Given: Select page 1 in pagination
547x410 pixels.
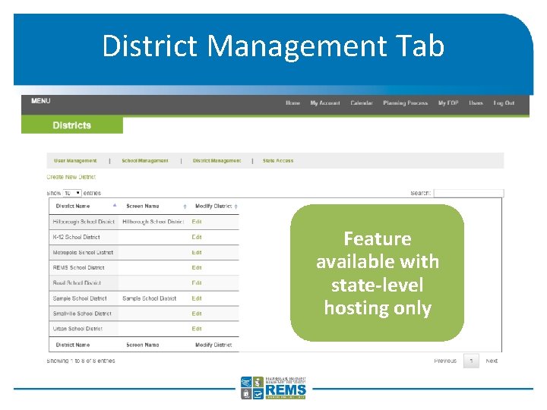Looking at the screenshot, I should (x=471, y=361).
